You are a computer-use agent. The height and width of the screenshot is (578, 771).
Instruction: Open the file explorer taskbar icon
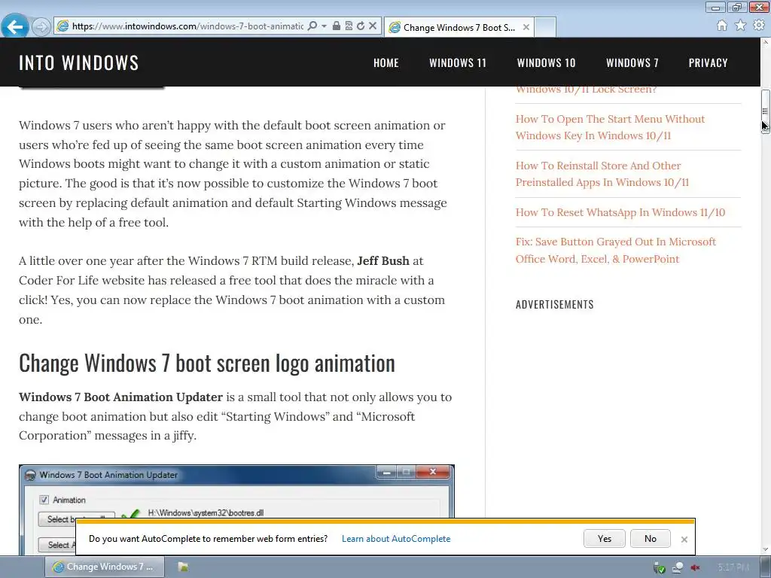point(183,567)
